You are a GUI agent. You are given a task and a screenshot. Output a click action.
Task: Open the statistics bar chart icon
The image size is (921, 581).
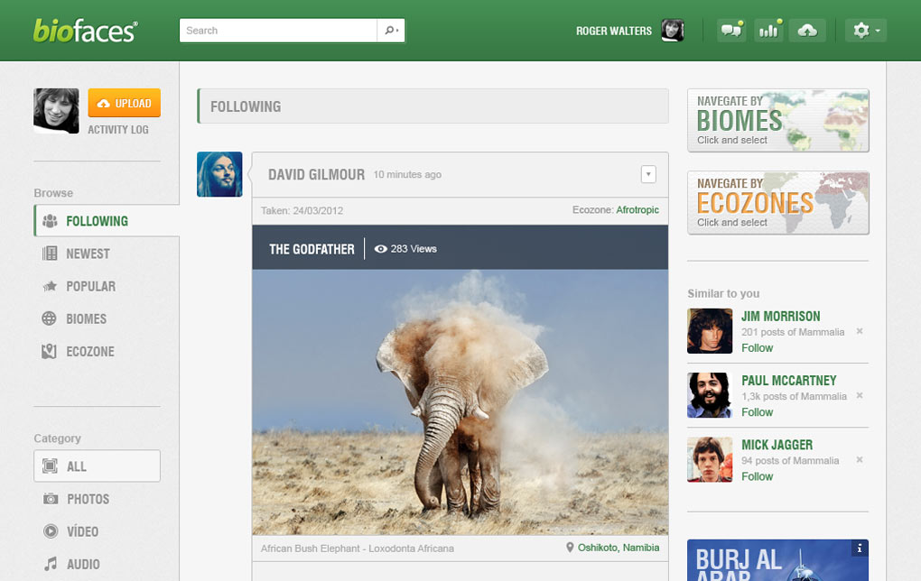769,31
